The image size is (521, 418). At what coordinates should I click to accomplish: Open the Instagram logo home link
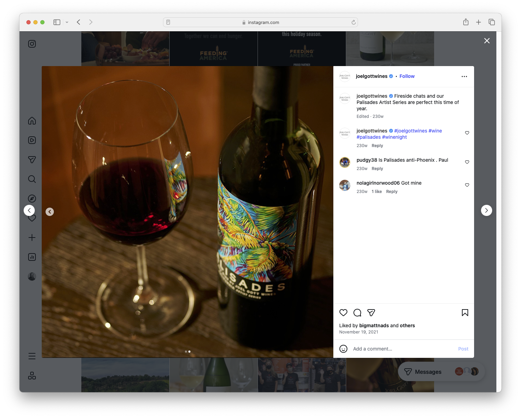point(32,44)
